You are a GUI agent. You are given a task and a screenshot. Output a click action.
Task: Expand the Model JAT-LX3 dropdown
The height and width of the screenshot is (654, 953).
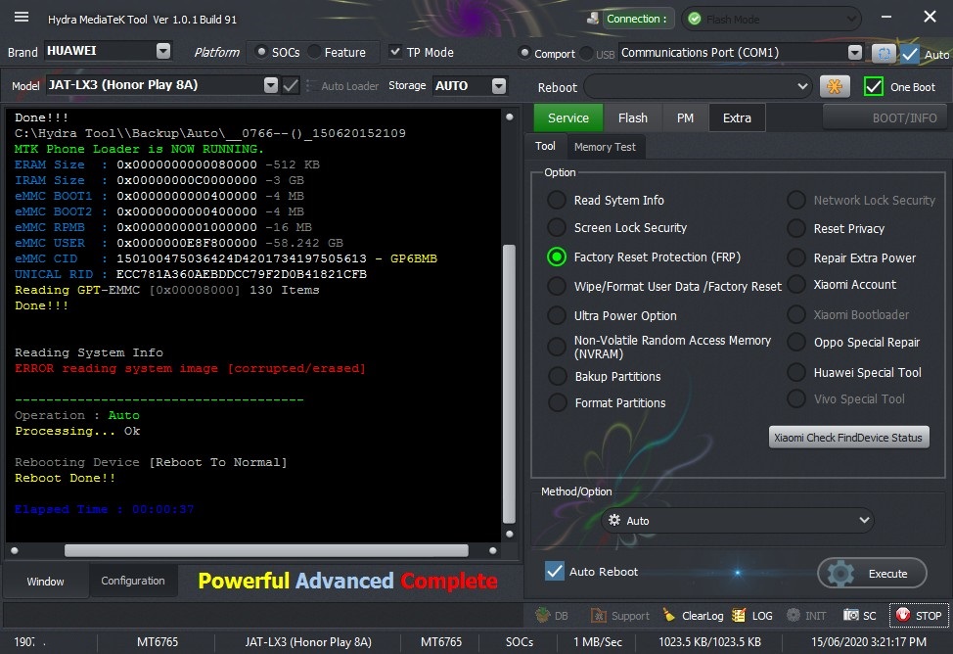[271, 85]
